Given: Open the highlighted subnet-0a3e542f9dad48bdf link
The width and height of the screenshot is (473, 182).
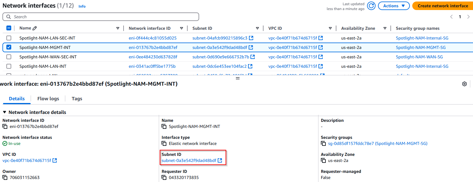Looking at the screenshot, I should (189, 160).
